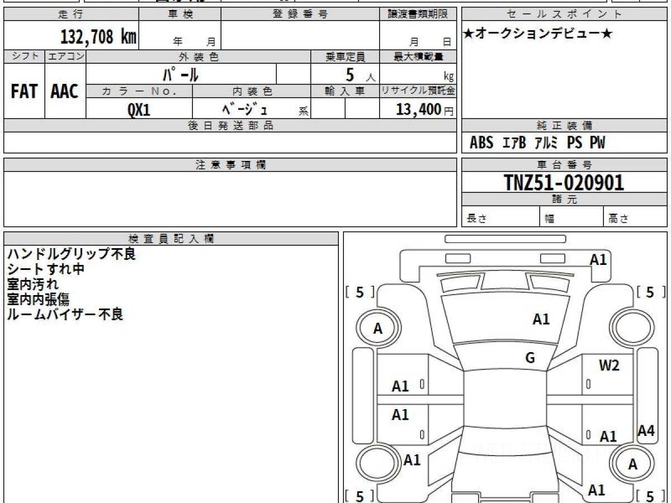Select the ベージュ interior color value
This screenshot has width=671, height=503.
(244, 110)
